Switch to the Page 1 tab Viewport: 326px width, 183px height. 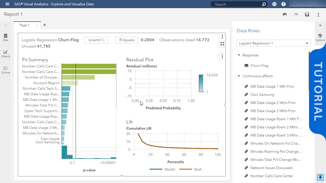24,25
